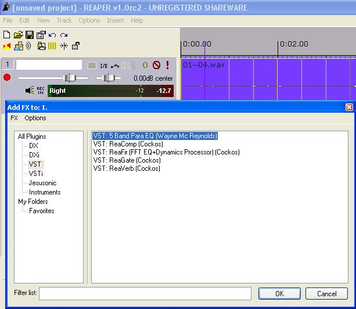Select the DX plugin category
The image size is (356, 309).
[34, 146]
